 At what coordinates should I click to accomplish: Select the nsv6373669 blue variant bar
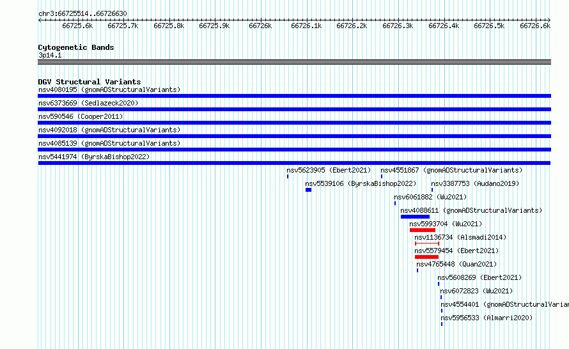[x=294, y=109]
